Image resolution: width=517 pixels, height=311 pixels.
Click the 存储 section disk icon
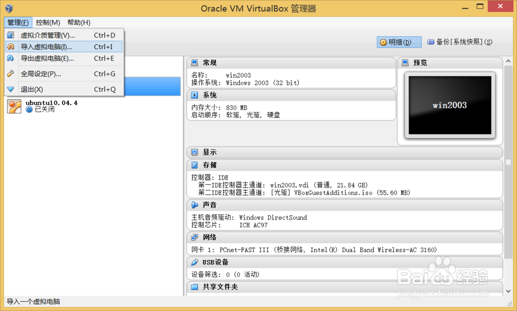point(194,165)
